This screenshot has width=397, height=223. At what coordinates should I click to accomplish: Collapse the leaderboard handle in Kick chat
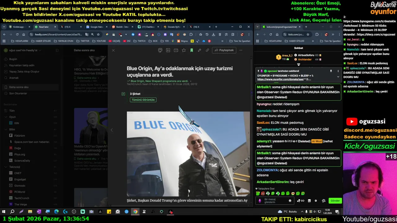pos(298,65)
